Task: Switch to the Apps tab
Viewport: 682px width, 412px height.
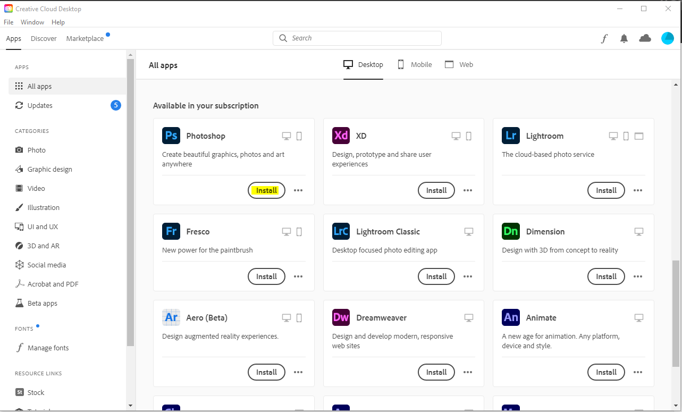Action: click(x=14, y=39)
